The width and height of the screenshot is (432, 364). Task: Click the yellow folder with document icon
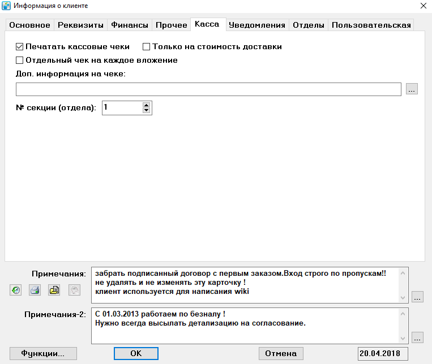click(54, 290)
